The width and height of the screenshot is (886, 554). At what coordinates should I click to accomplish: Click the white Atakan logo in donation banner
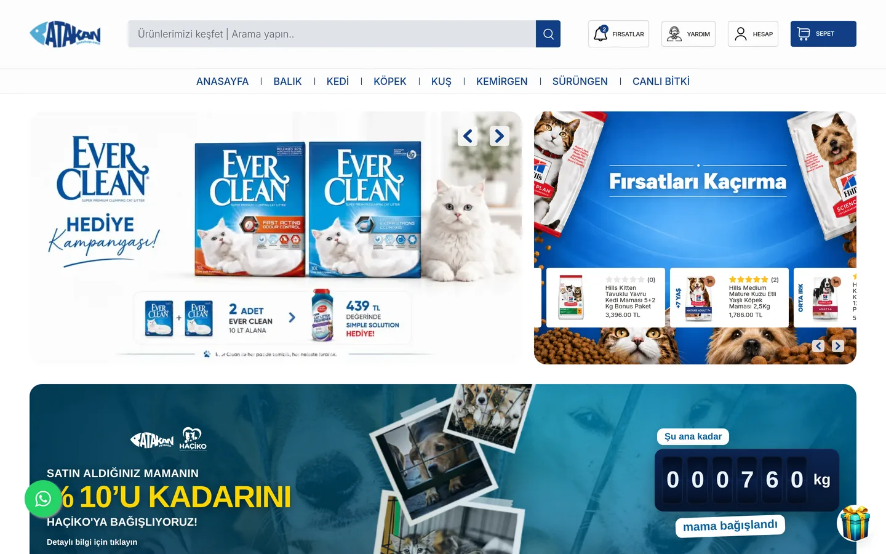(152, 440)
